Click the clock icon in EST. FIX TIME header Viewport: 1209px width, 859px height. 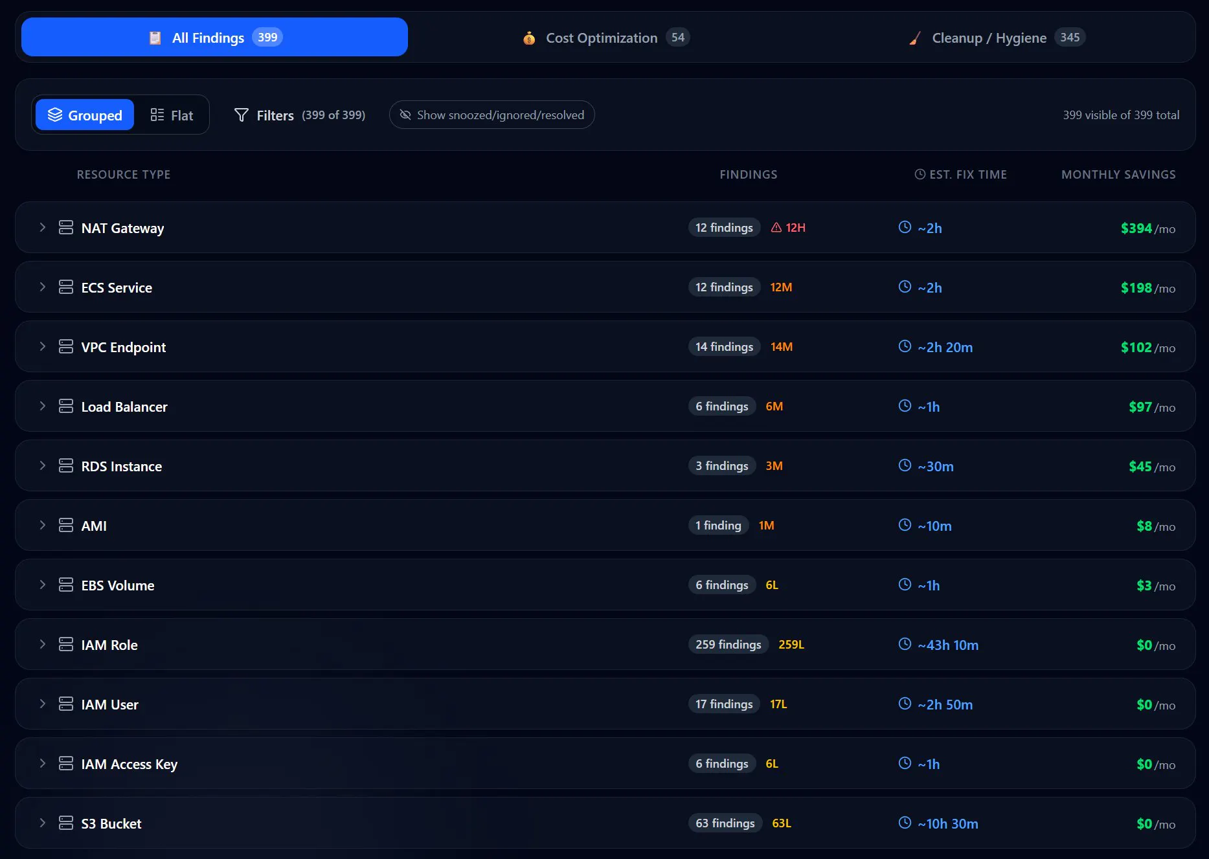[x=920, y=174]
